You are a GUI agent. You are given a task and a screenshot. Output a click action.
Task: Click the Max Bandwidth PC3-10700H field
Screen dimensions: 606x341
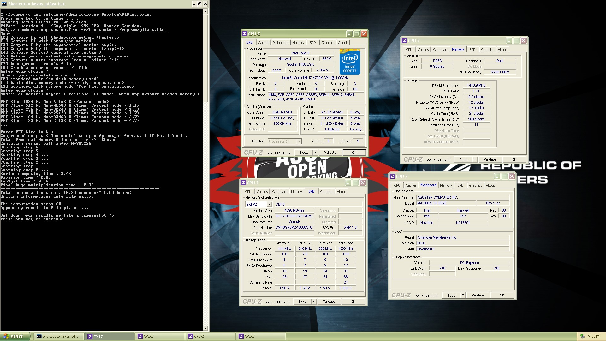(x=294, y=216)
